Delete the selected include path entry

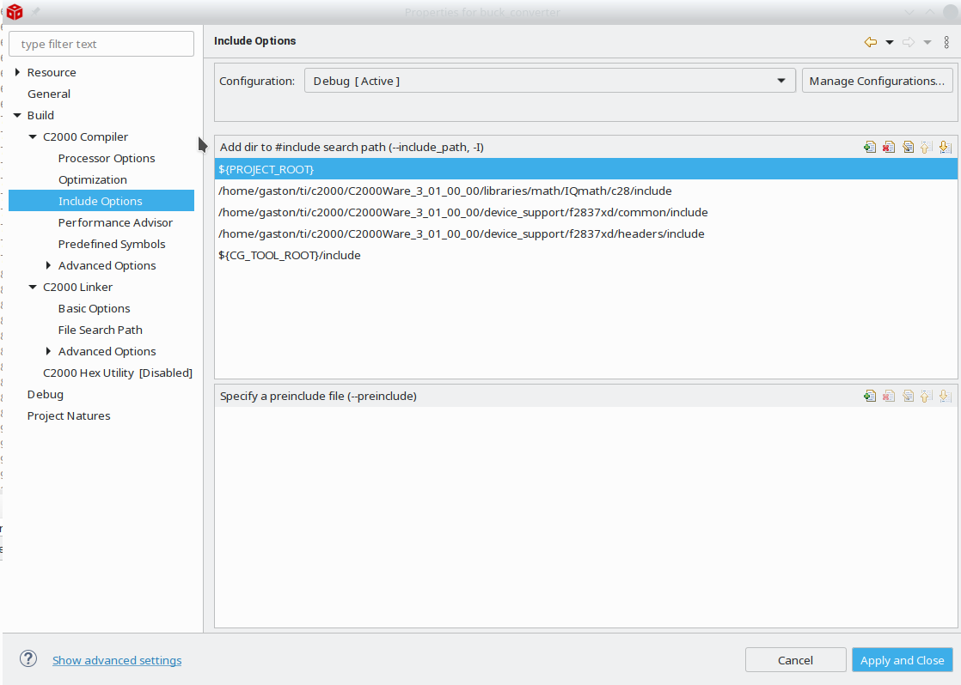click(889, 147)
